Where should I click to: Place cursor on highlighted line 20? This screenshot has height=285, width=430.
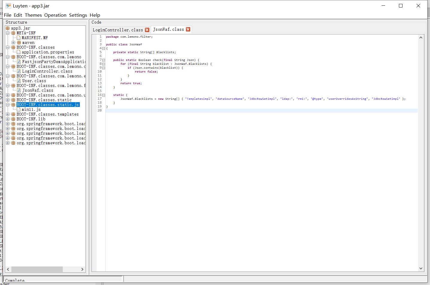tap(261, 111)
